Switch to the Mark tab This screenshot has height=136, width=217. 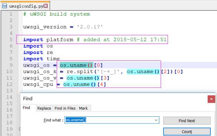pos(83,108)
